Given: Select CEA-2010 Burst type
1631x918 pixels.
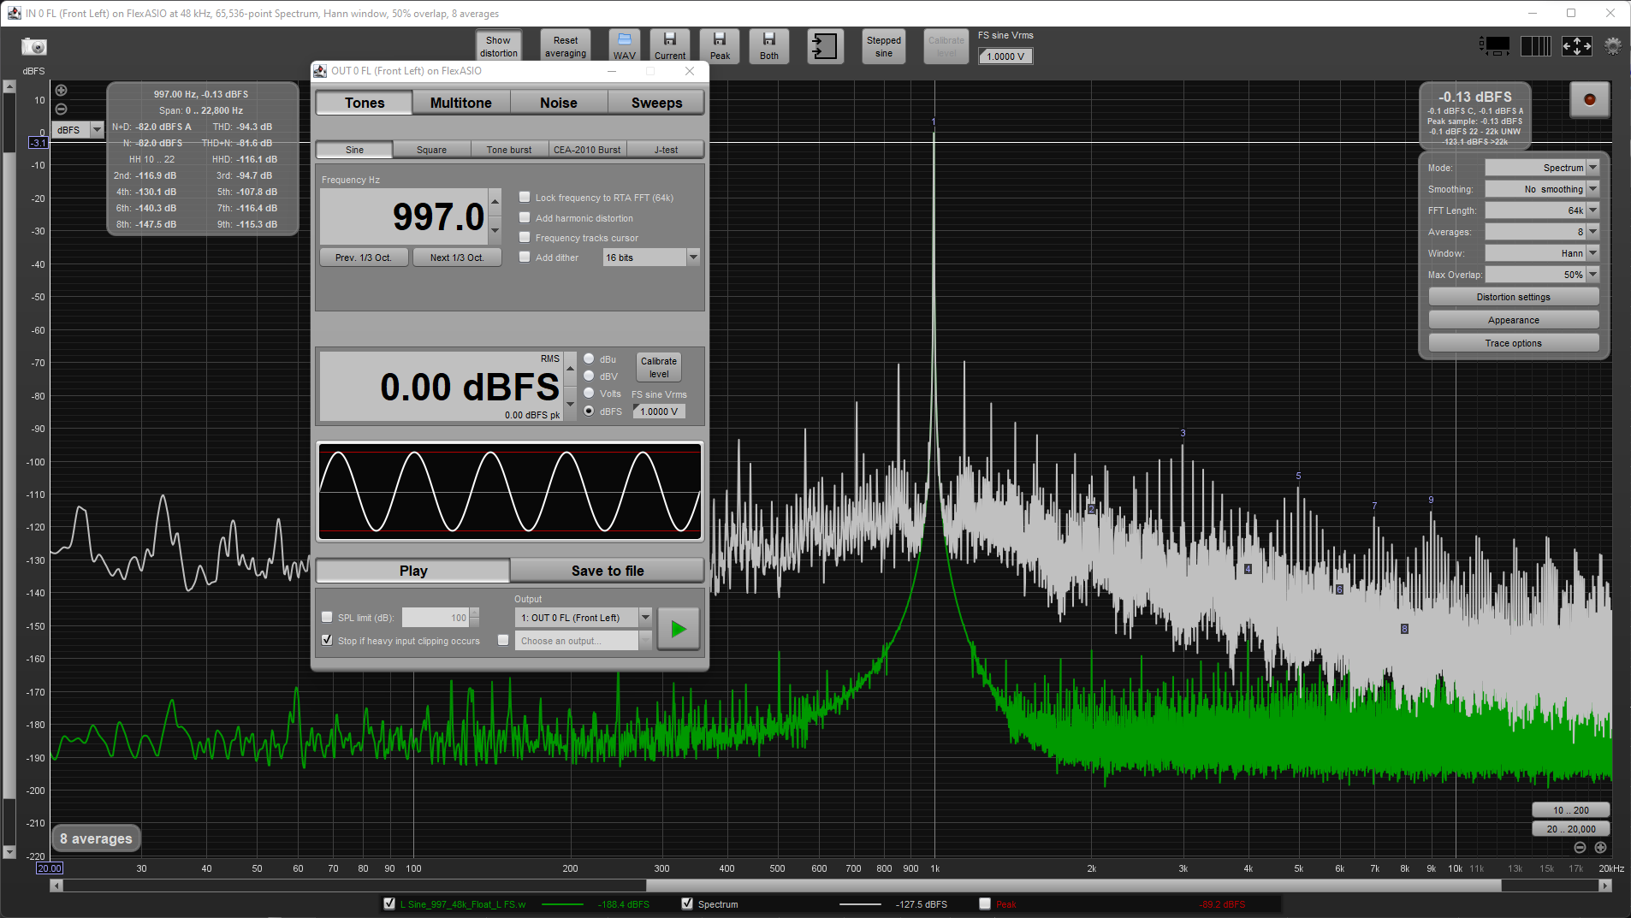Looking at the screenshot, I should (587, 150).
